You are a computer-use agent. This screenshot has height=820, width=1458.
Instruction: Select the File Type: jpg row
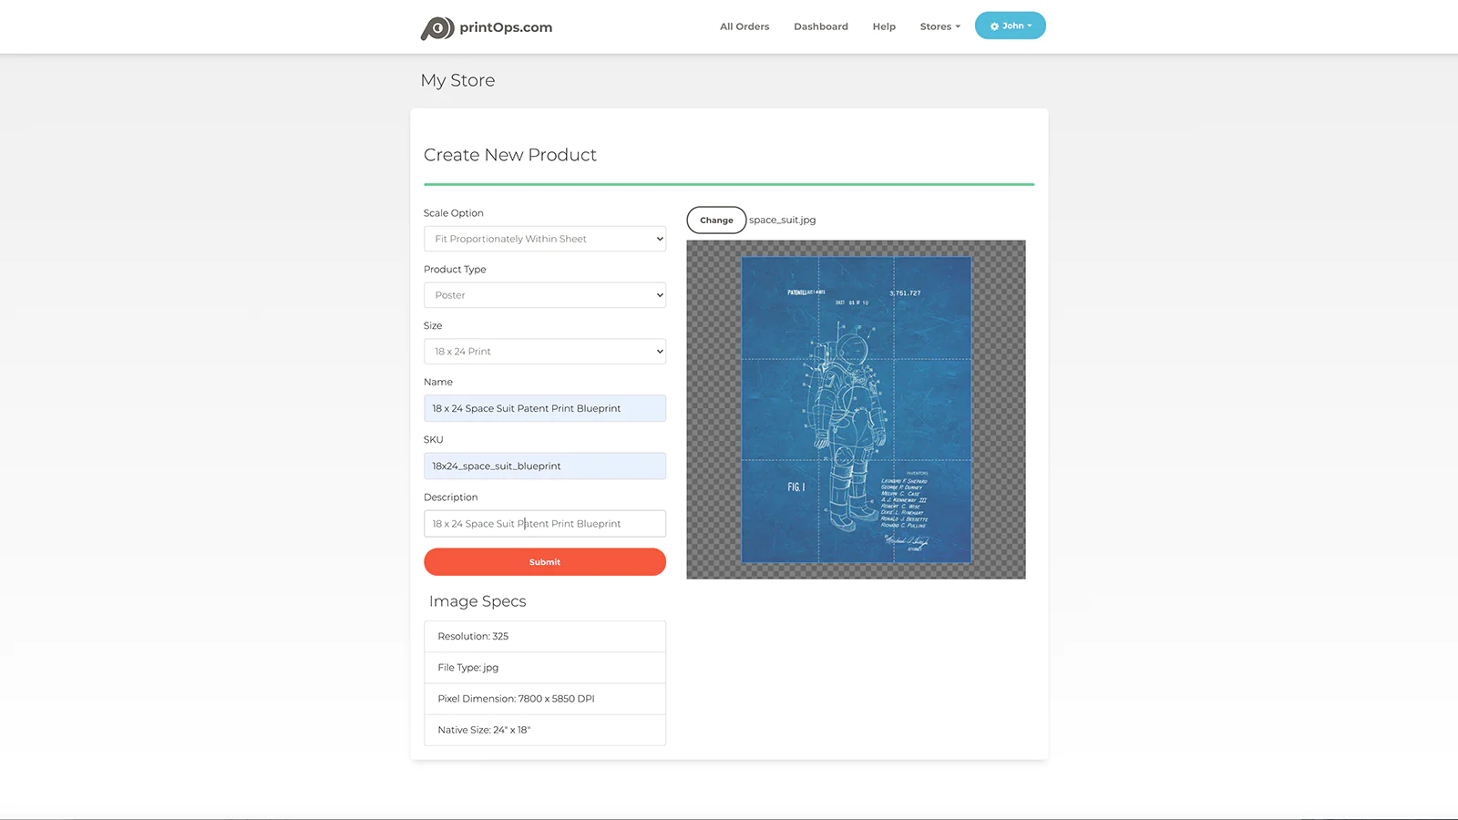click(544, 668)
